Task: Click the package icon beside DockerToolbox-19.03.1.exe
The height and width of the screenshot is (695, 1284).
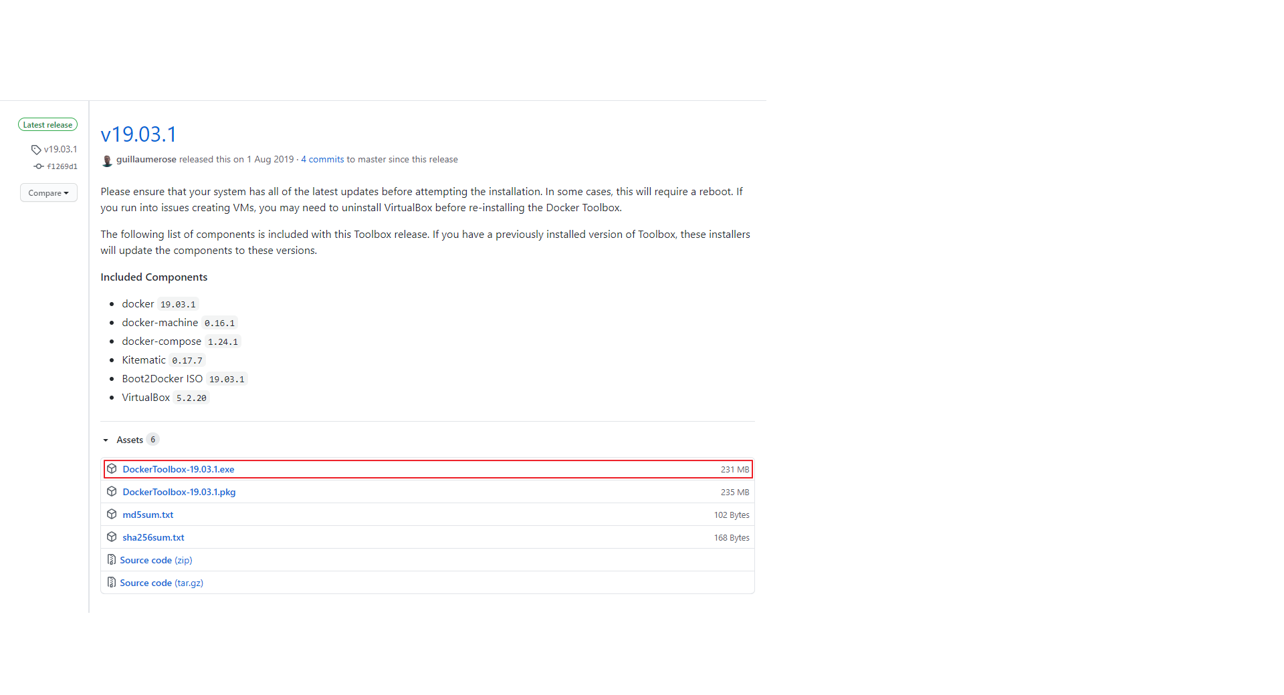Action: pos(112,468)
